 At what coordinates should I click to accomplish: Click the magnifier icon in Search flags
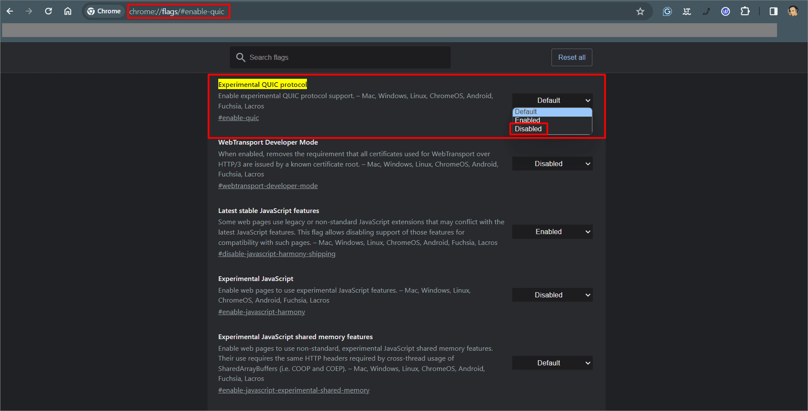coord(241,57)
